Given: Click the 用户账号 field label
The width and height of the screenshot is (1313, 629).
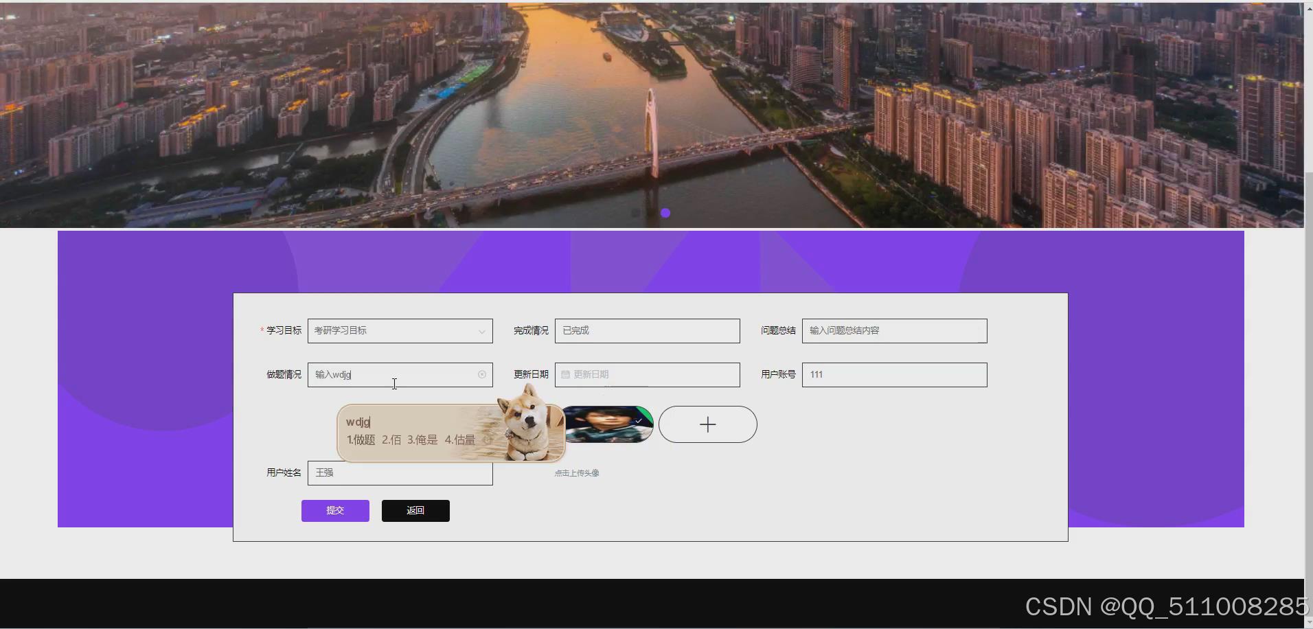Looking at the screenshot, I should pyautogui.click(x=778, y=375).
